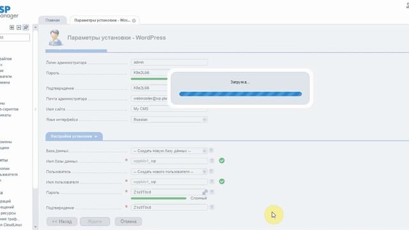The width and height of the screenshot is (409, 230).
Task: Click the Сложный password strength label
Action: click(x=199, y=198)
